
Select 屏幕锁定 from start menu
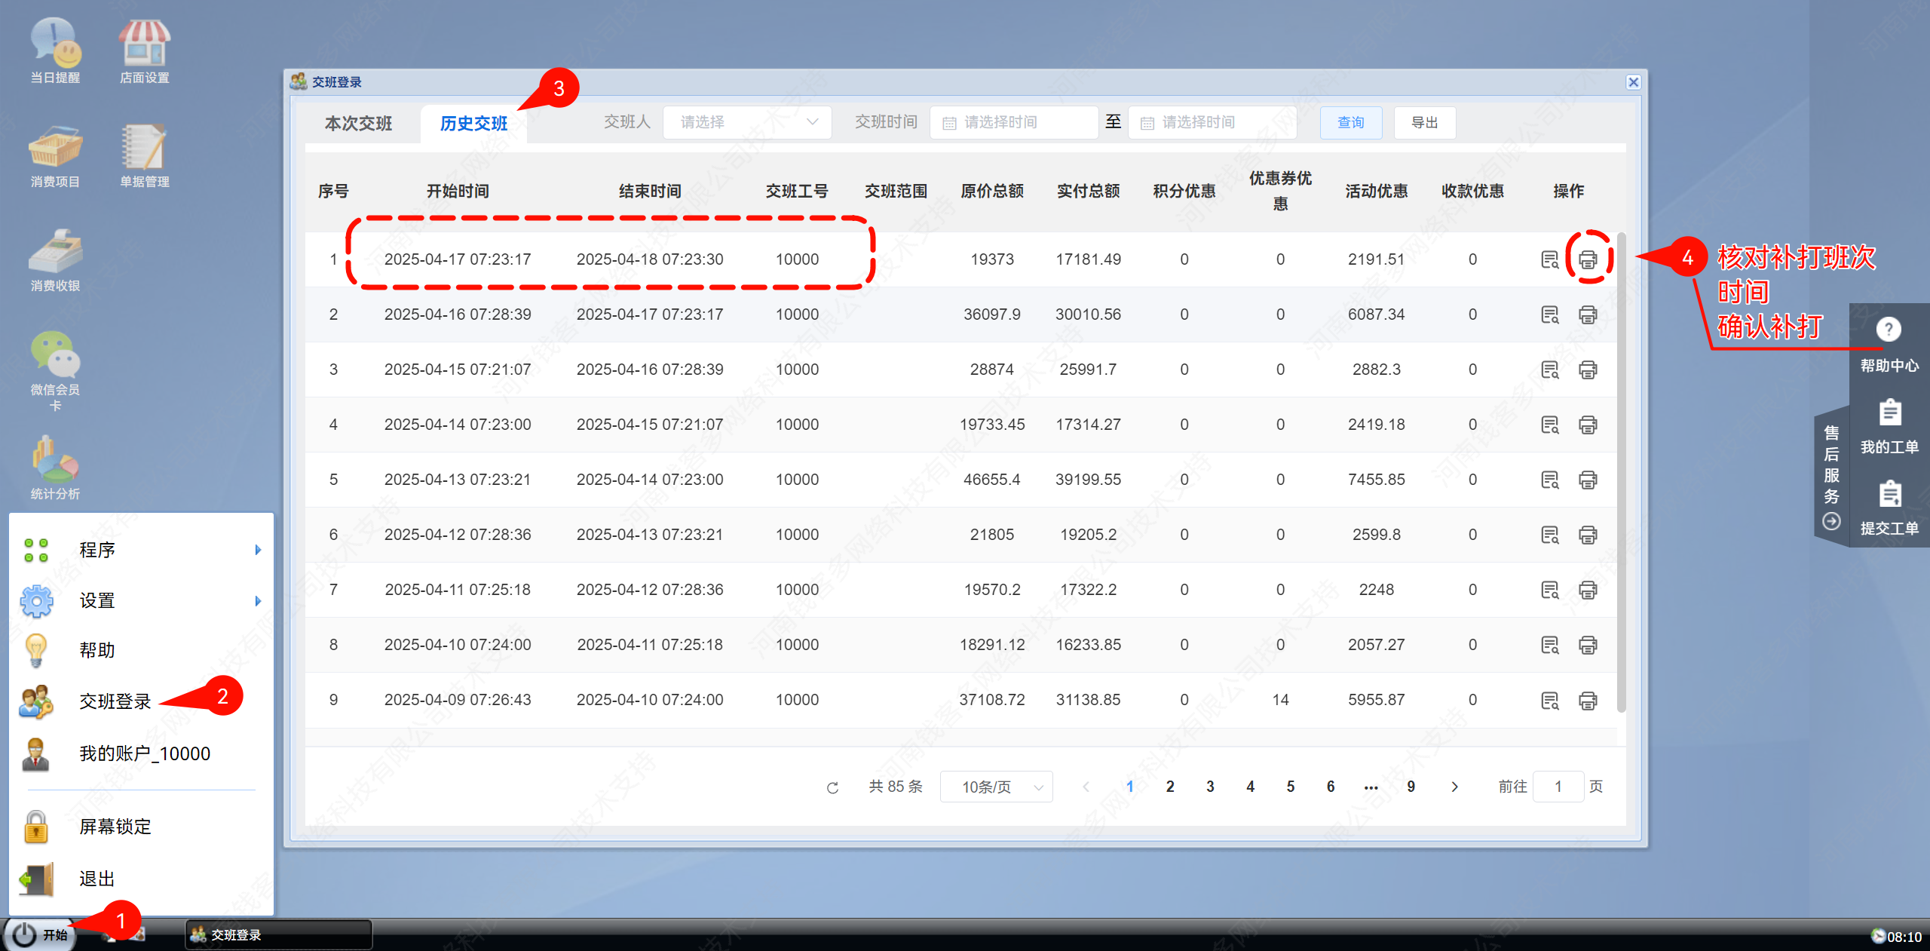click(115, 827)
